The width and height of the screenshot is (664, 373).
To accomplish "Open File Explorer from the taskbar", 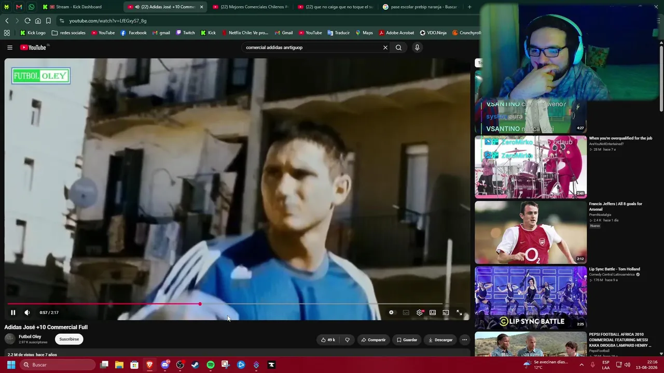I will click(119, 365).
